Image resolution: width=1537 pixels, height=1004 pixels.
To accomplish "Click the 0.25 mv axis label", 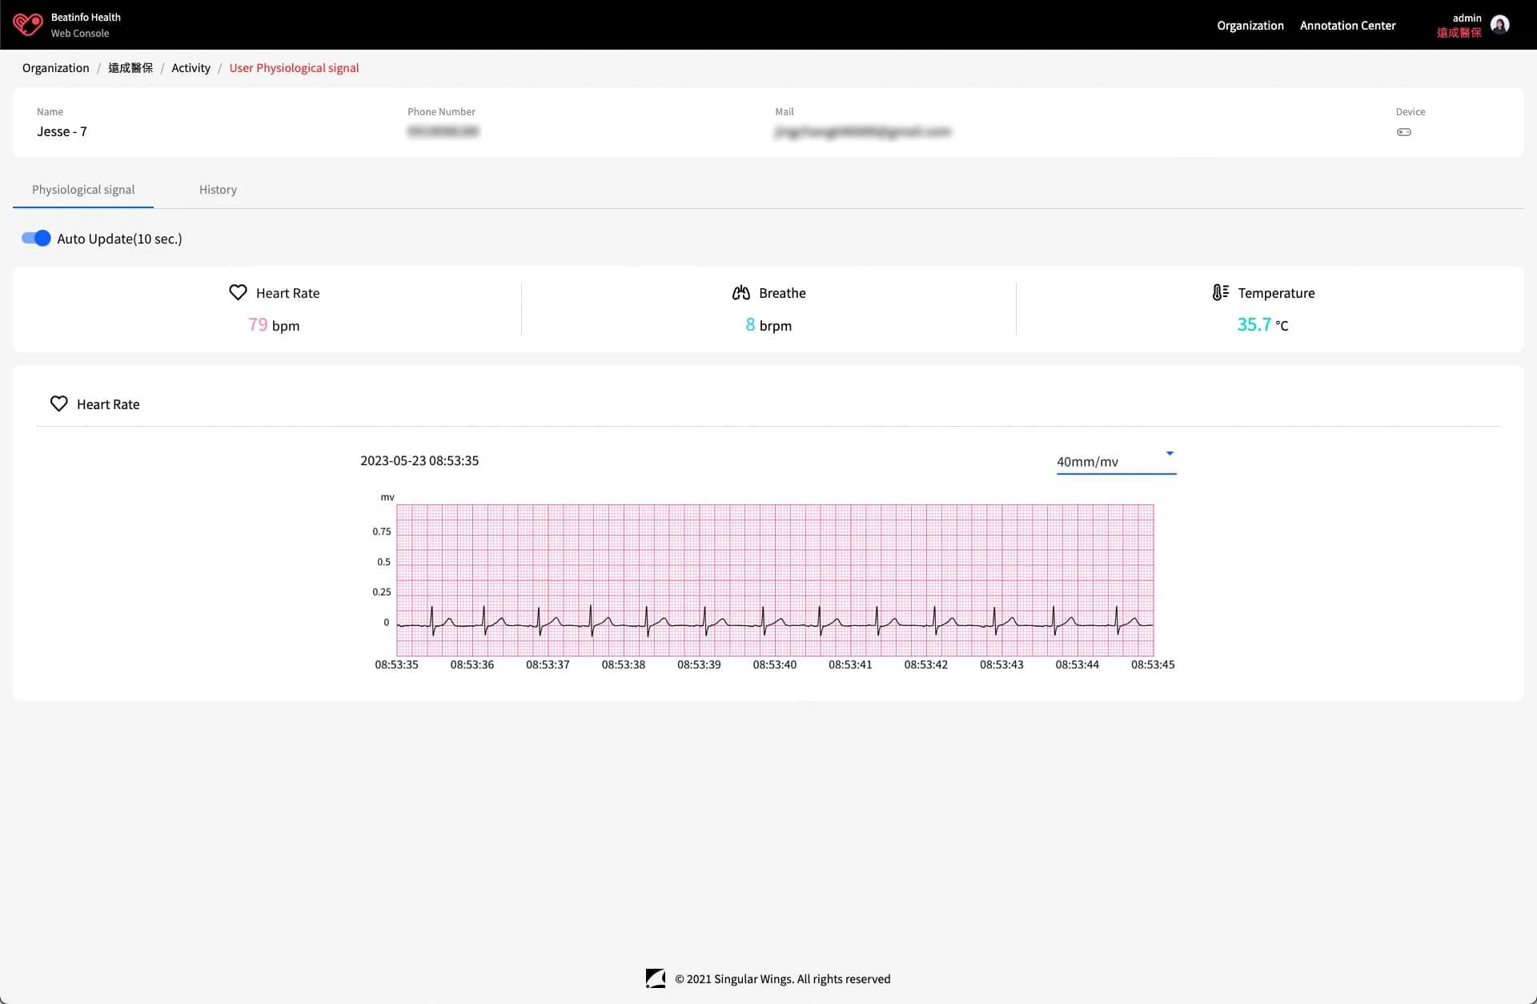I will coord(382,592).
